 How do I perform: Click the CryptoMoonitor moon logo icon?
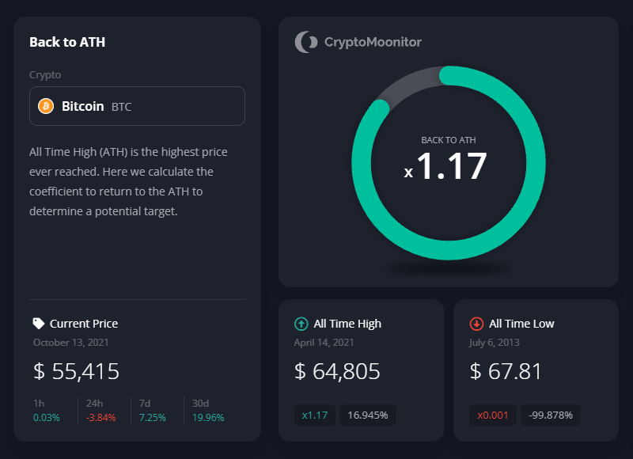[305, 42]
